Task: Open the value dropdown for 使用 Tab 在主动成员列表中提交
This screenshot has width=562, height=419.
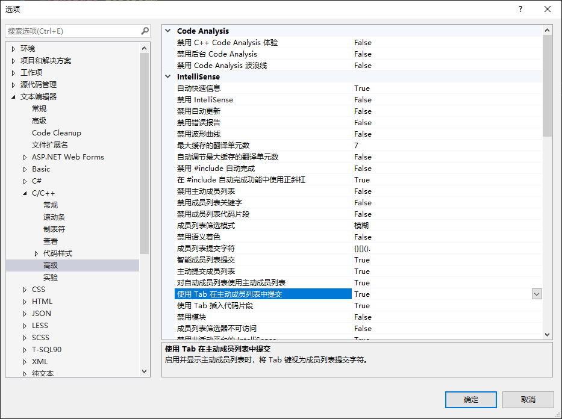Action: click(x=537, y=294)
